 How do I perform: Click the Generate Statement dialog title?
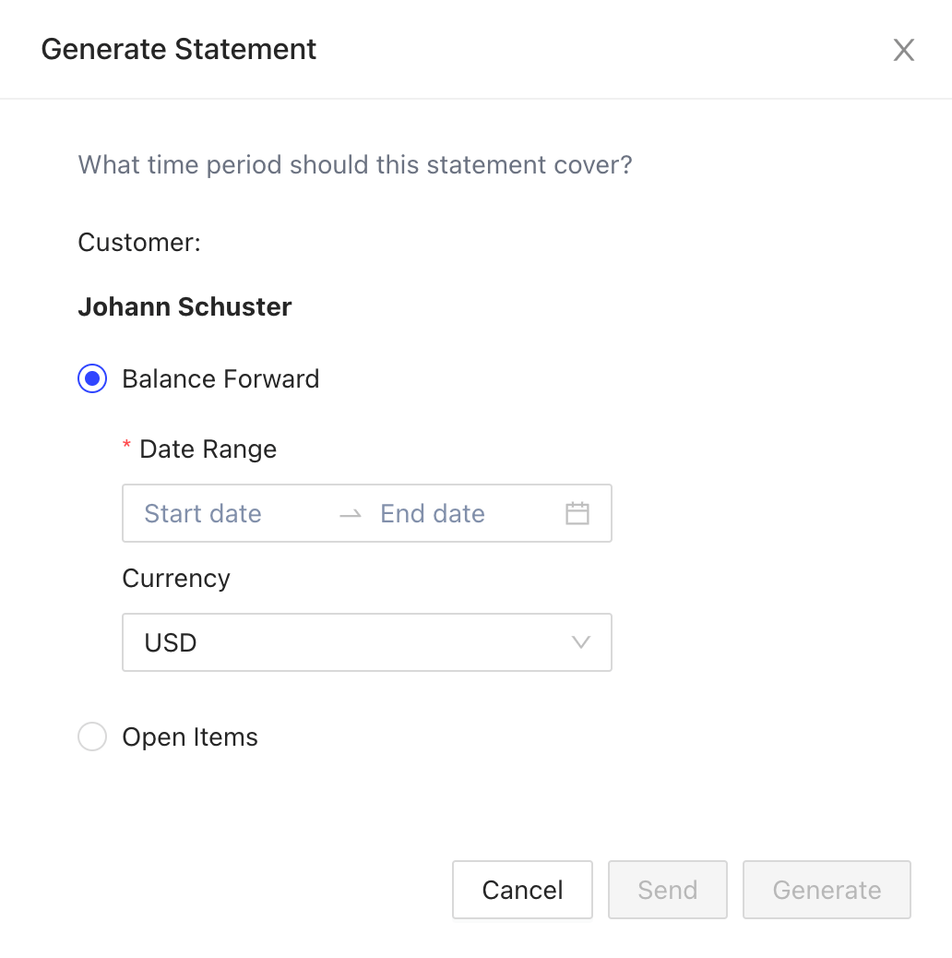point(179,49)
